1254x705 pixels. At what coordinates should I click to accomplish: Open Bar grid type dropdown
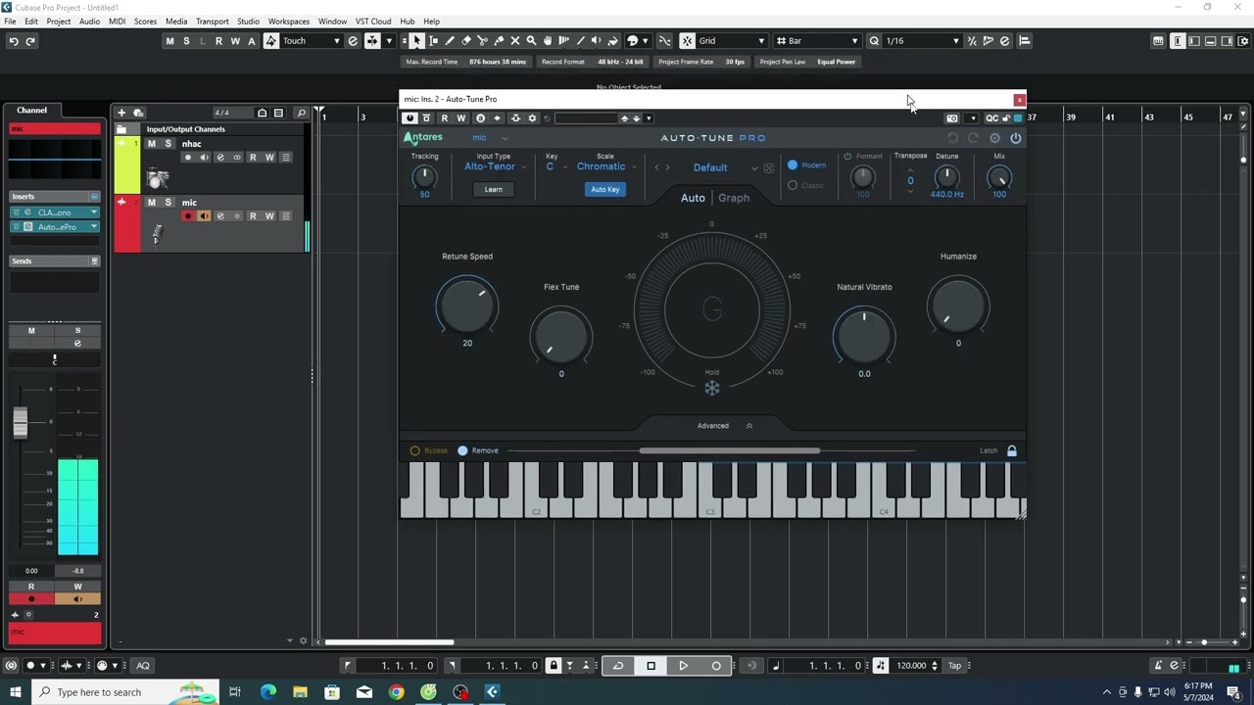[817, 41]
